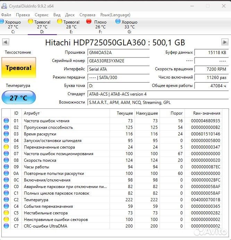Viewport: 231px width, 240px height.
Task: Click raw value 00000000B7EC for Часы работы
Action: click(206, 167)
